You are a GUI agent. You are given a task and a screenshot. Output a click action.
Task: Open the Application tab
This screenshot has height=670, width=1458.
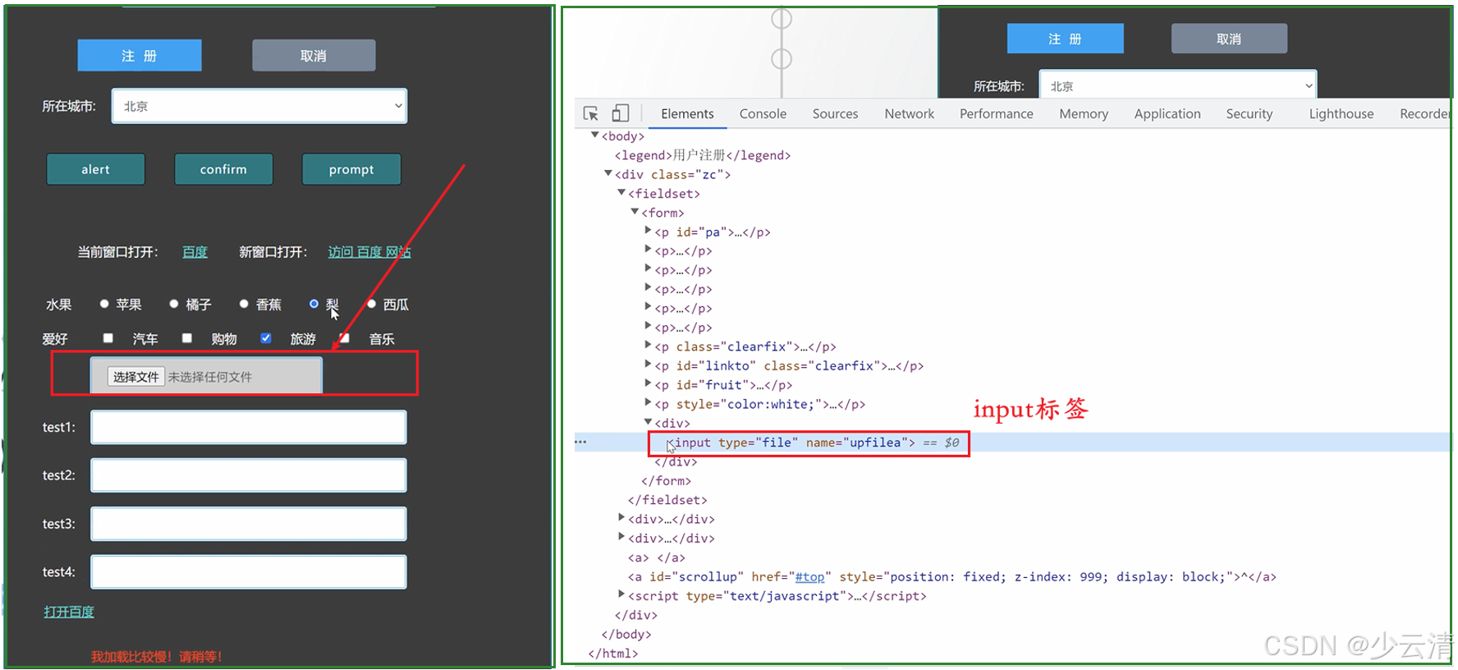[1167, 114]
